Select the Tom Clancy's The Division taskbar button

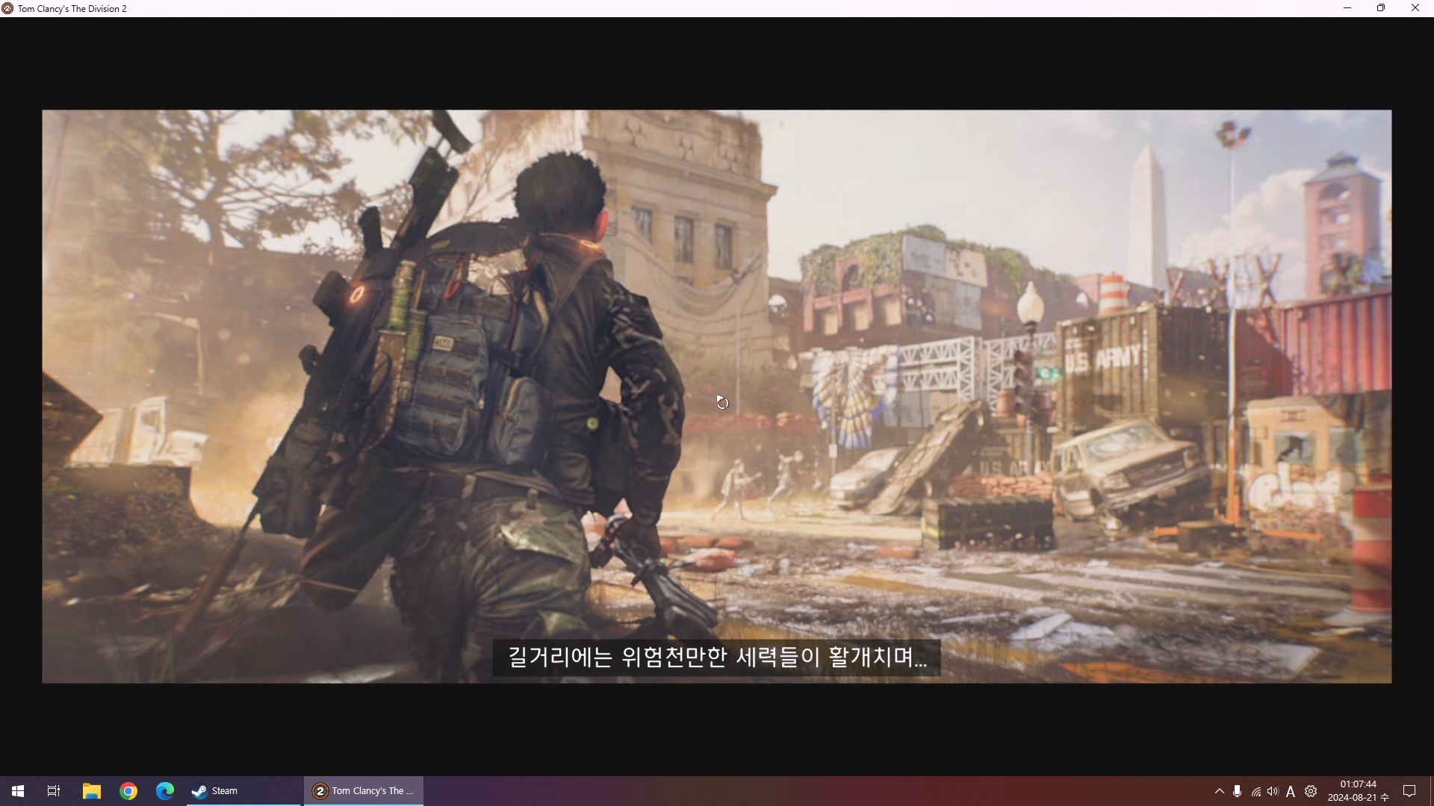pos(364,791)
